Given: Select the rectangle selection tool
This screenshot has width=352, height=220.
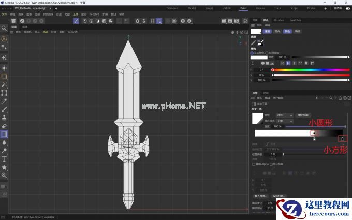Looking at the screenshot, I should click(4, 76).
